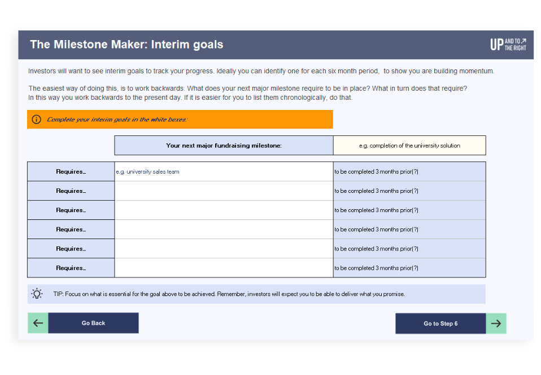Screen dimensions: 541x375
Task: Click the info circle icon in orange banner
Action: (37, 119)
